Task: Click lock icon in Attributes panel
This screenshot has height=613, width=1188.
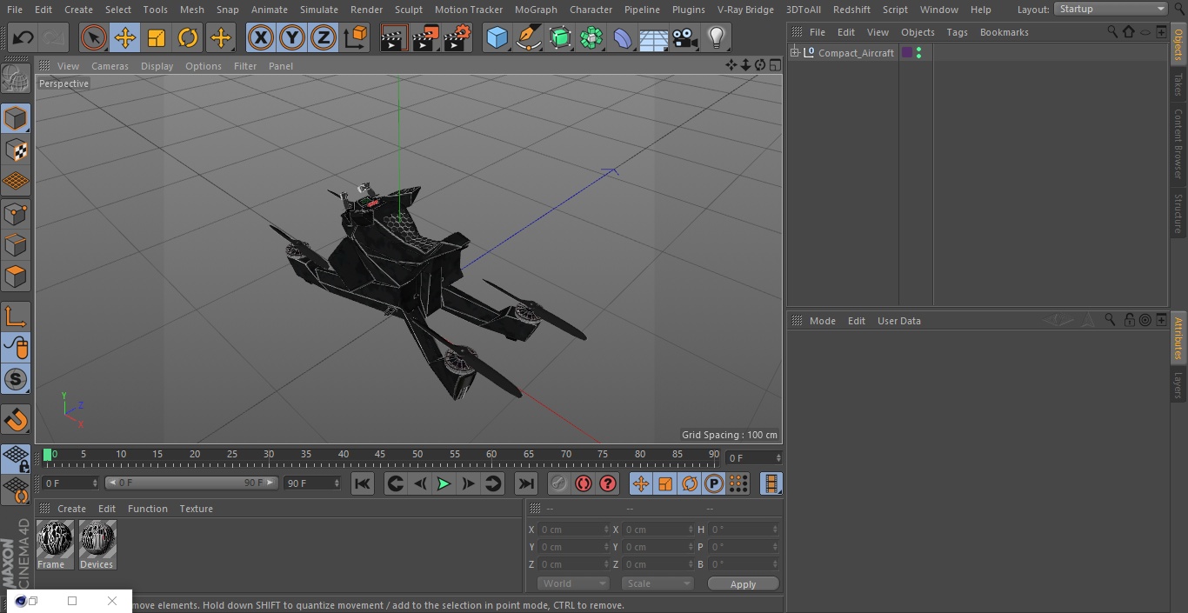Action: tap(1129, 320)
